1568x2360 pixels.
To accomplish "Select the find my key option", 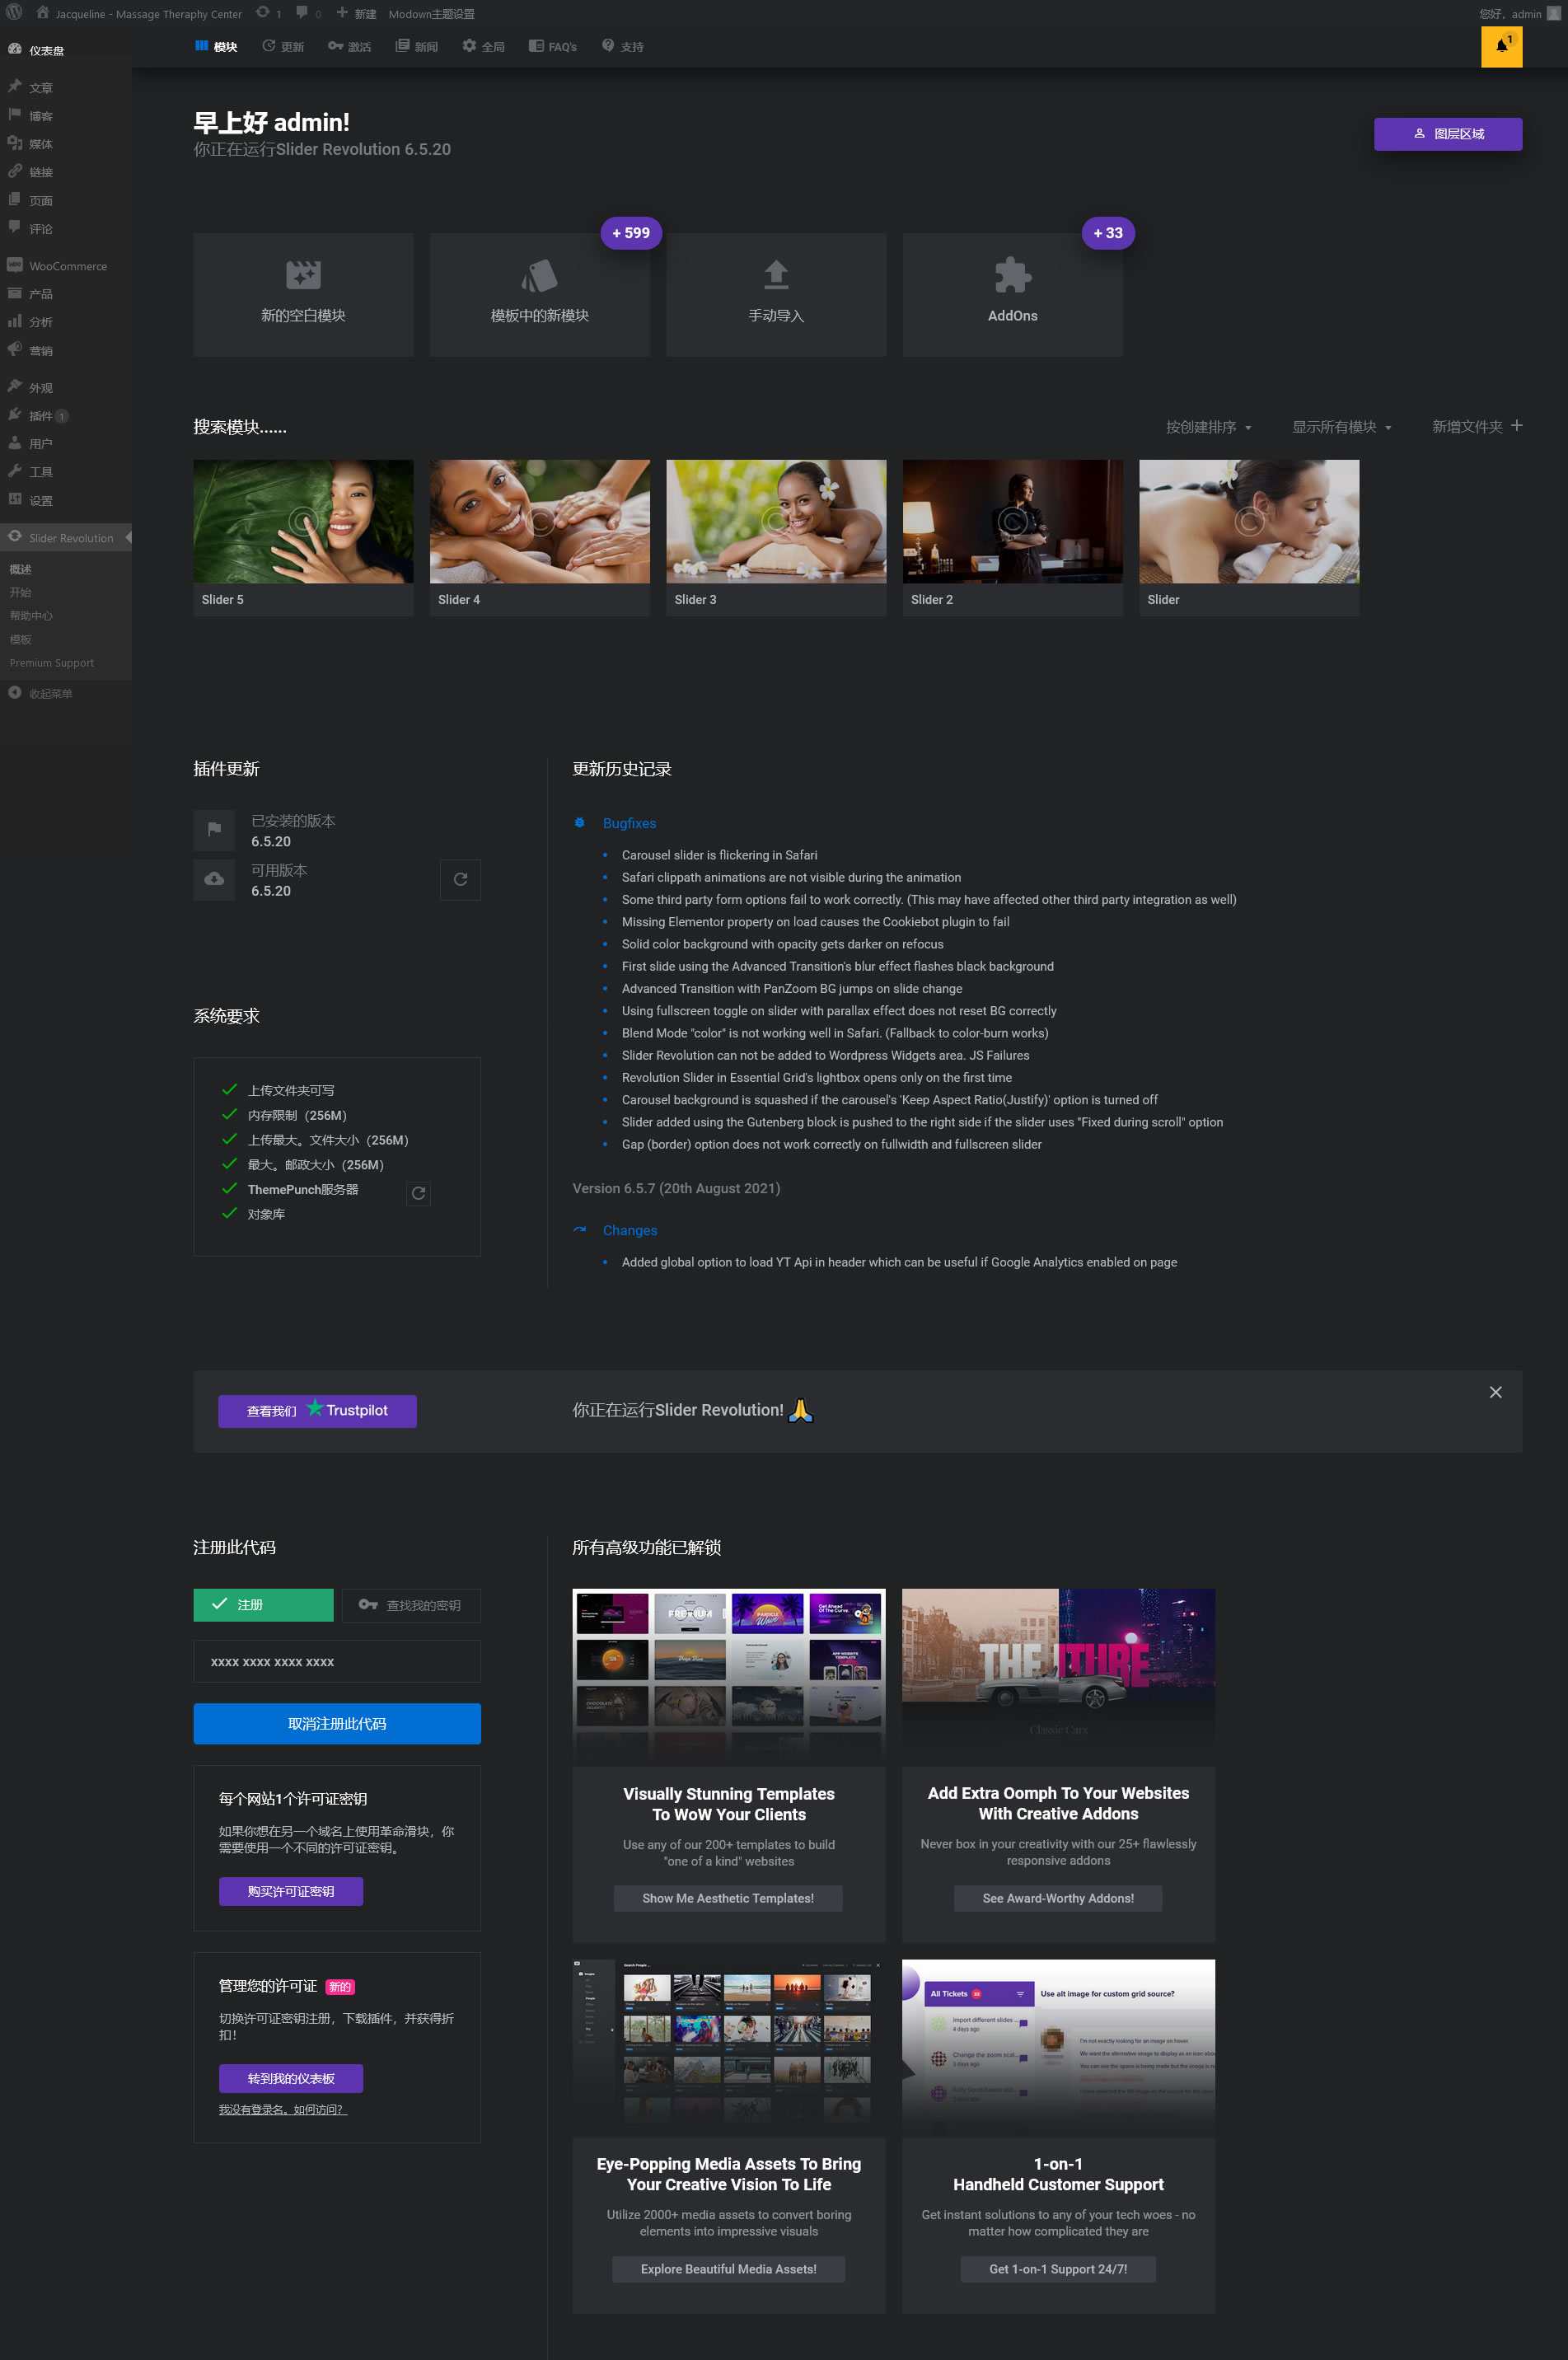I will tap(411, 1604).
